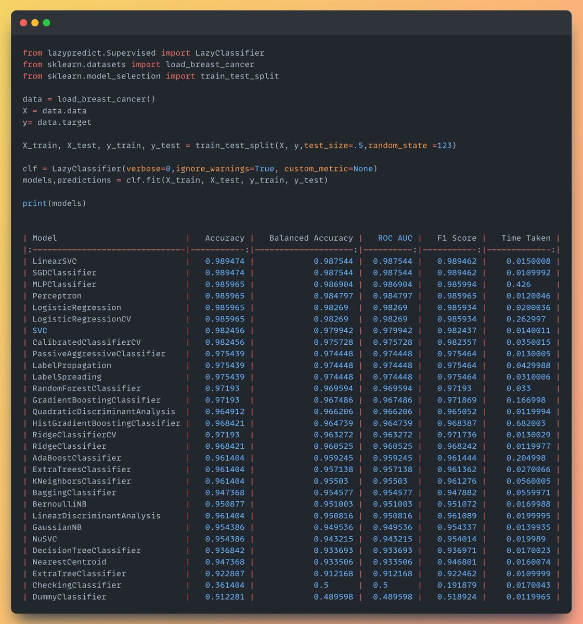Click the RandomForestClassifier model name

pos(86,388)
